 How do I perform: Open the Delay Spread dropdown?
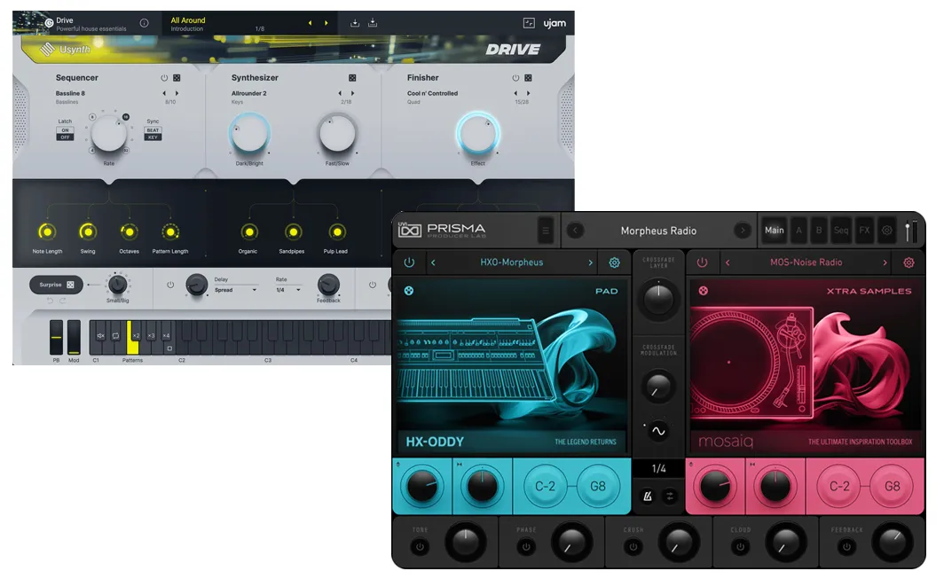[236, 290]
